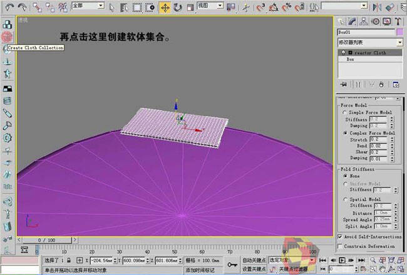Select the Select and Link tool
This screenshot has width=407, height=275.
coord(37,7)
